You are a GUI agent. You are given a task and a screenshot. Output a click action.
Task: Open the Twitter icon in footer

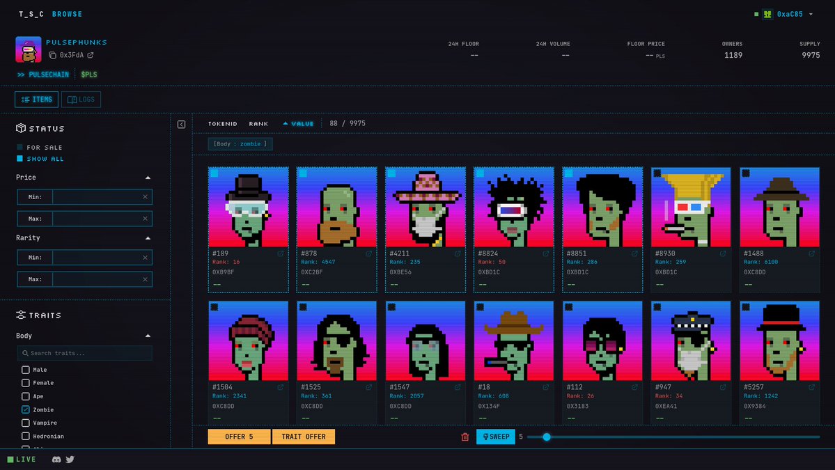coord(70,460)
